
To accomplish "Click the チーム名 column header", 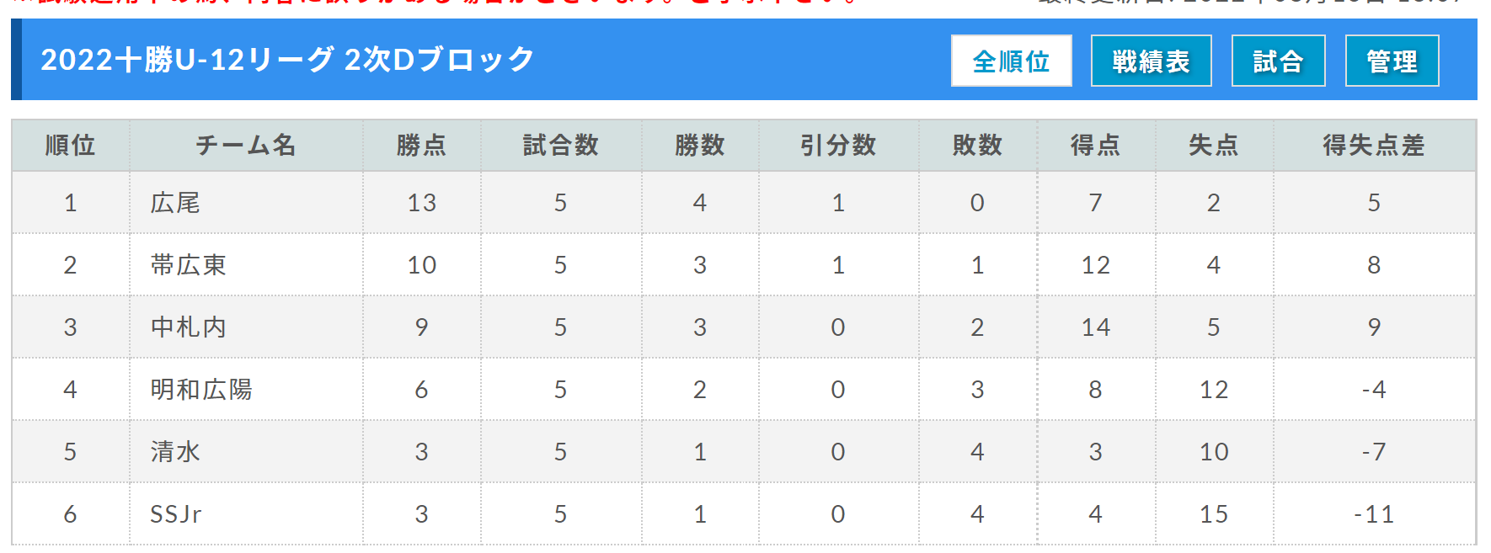I will [x=246, y=146].
